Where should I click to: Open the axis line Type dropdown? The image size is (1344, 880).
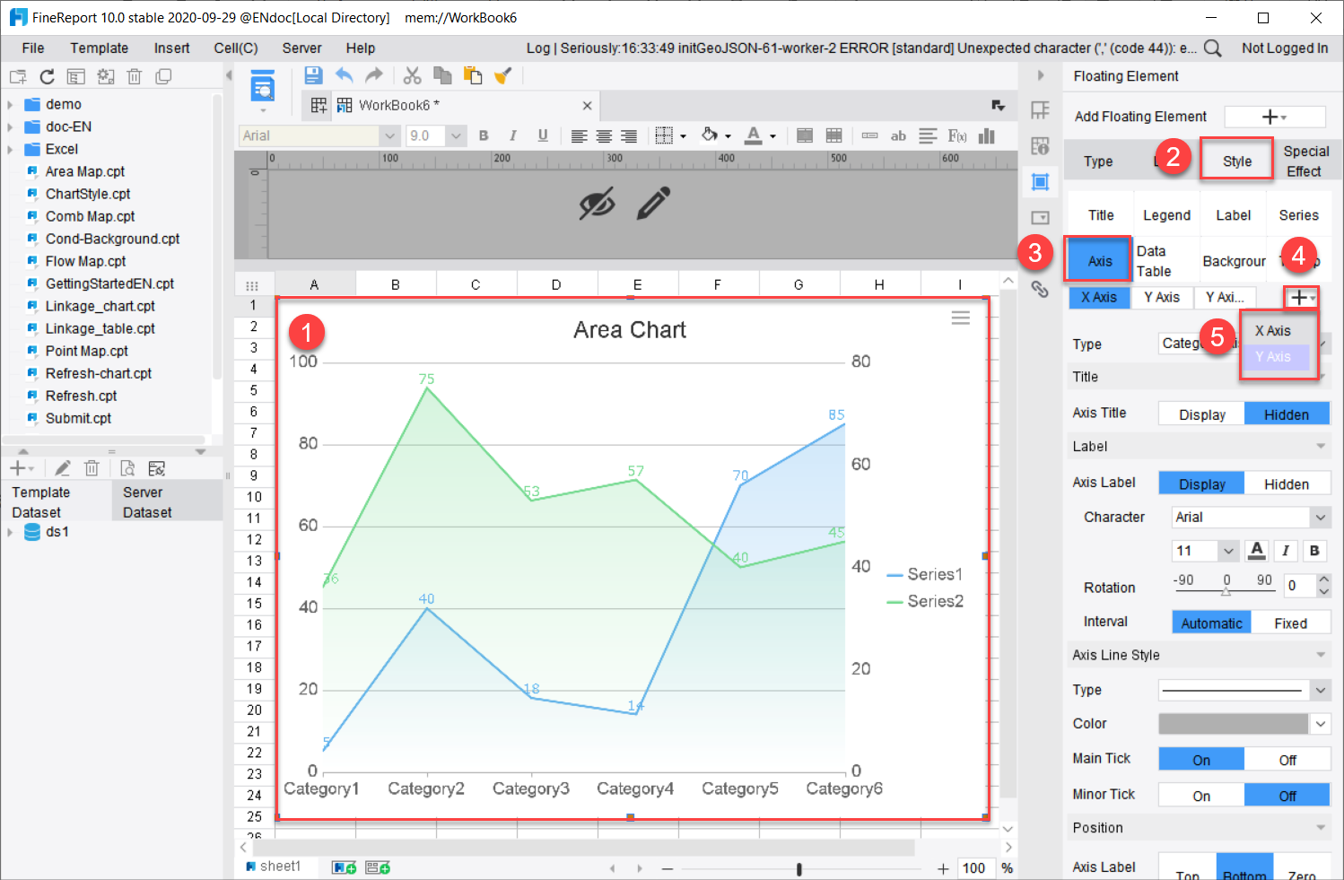click(x=1320, y=690)
